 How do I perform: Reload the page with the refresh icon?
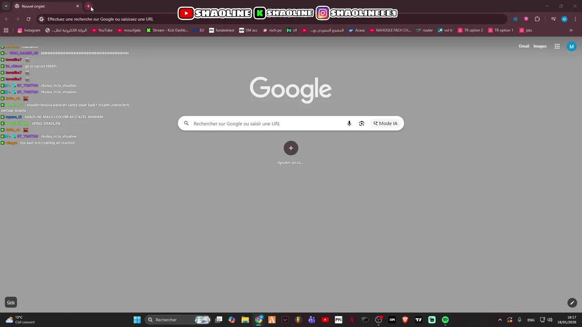pos(28,19)
